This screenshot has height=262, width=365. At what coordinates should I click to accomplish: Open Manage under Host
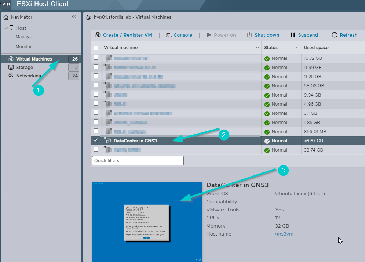(24, 37)
